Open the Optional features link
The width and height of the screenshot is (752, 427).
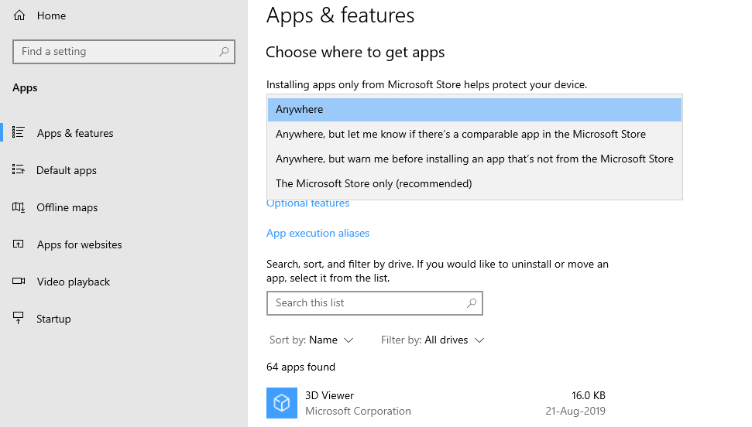coord(307,204)
